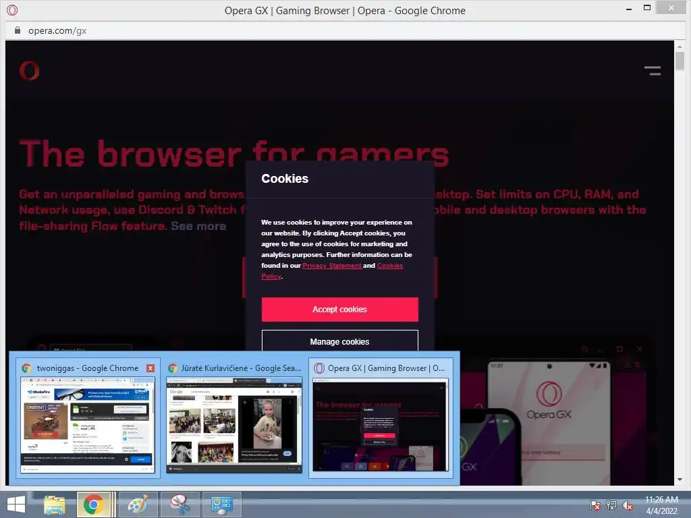This screenshot has width=691, height=518.
Task: Follow the See more link
Action: 198,226
